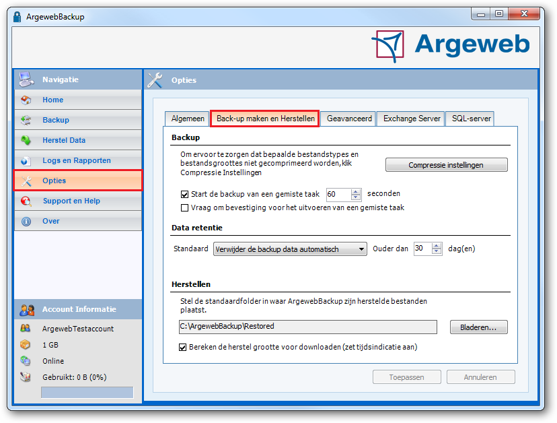Click the Opties wrench icon in sidebar
This screenshot has height=423, width=557.
point(26,181)
